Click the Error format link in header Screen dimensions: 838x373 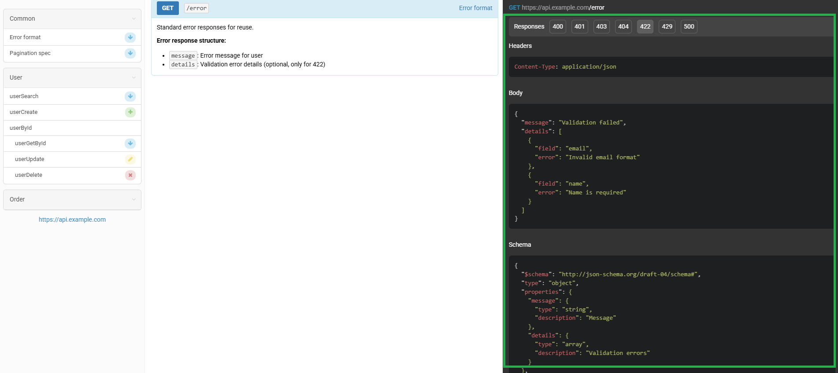[475, 8]
